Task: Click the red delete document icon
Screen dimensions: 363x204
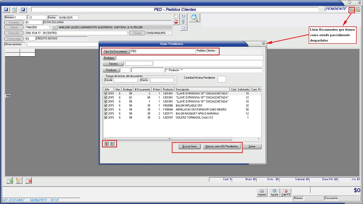Action: (176, 22)
